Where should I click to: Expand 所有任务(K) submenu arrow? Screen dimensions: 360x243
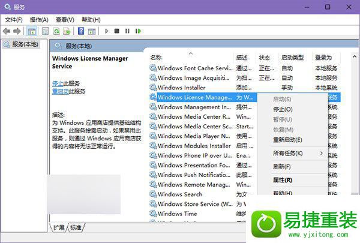(x=322, y=153)
